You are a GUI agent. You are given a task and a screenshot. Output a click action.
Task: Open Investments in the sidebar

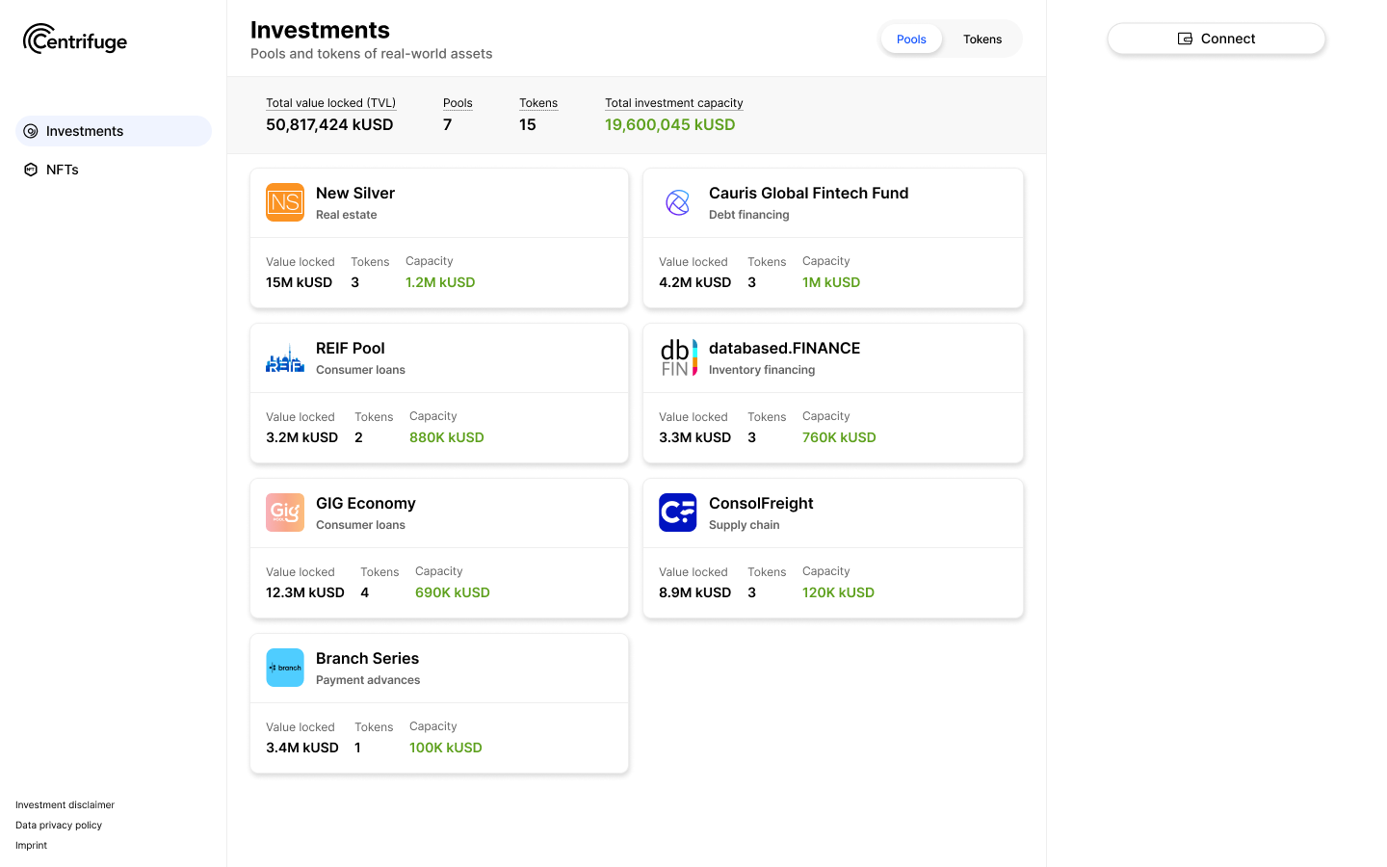point(114,131)
